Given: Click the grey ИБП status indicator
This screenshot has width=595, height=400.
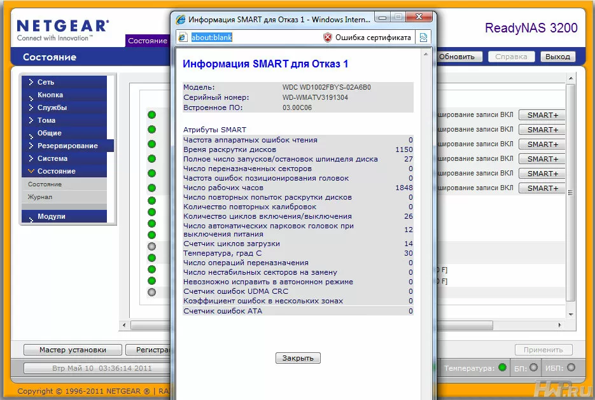Looking at the screenshot, I should point(571,368).
